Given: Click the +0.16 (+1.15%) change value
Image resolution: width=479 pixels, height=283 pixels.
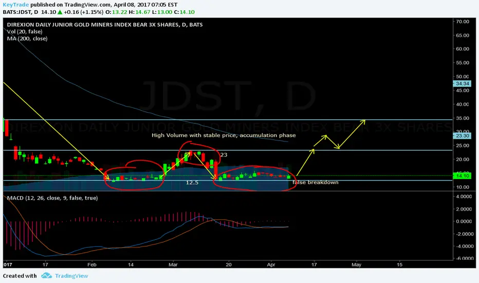Looking at the screenshot, I should [83, 12].
